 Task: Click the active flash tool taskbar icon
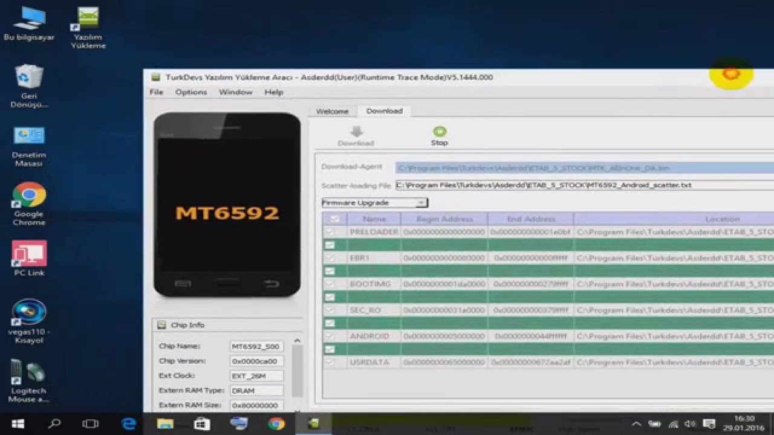(313, 424)
